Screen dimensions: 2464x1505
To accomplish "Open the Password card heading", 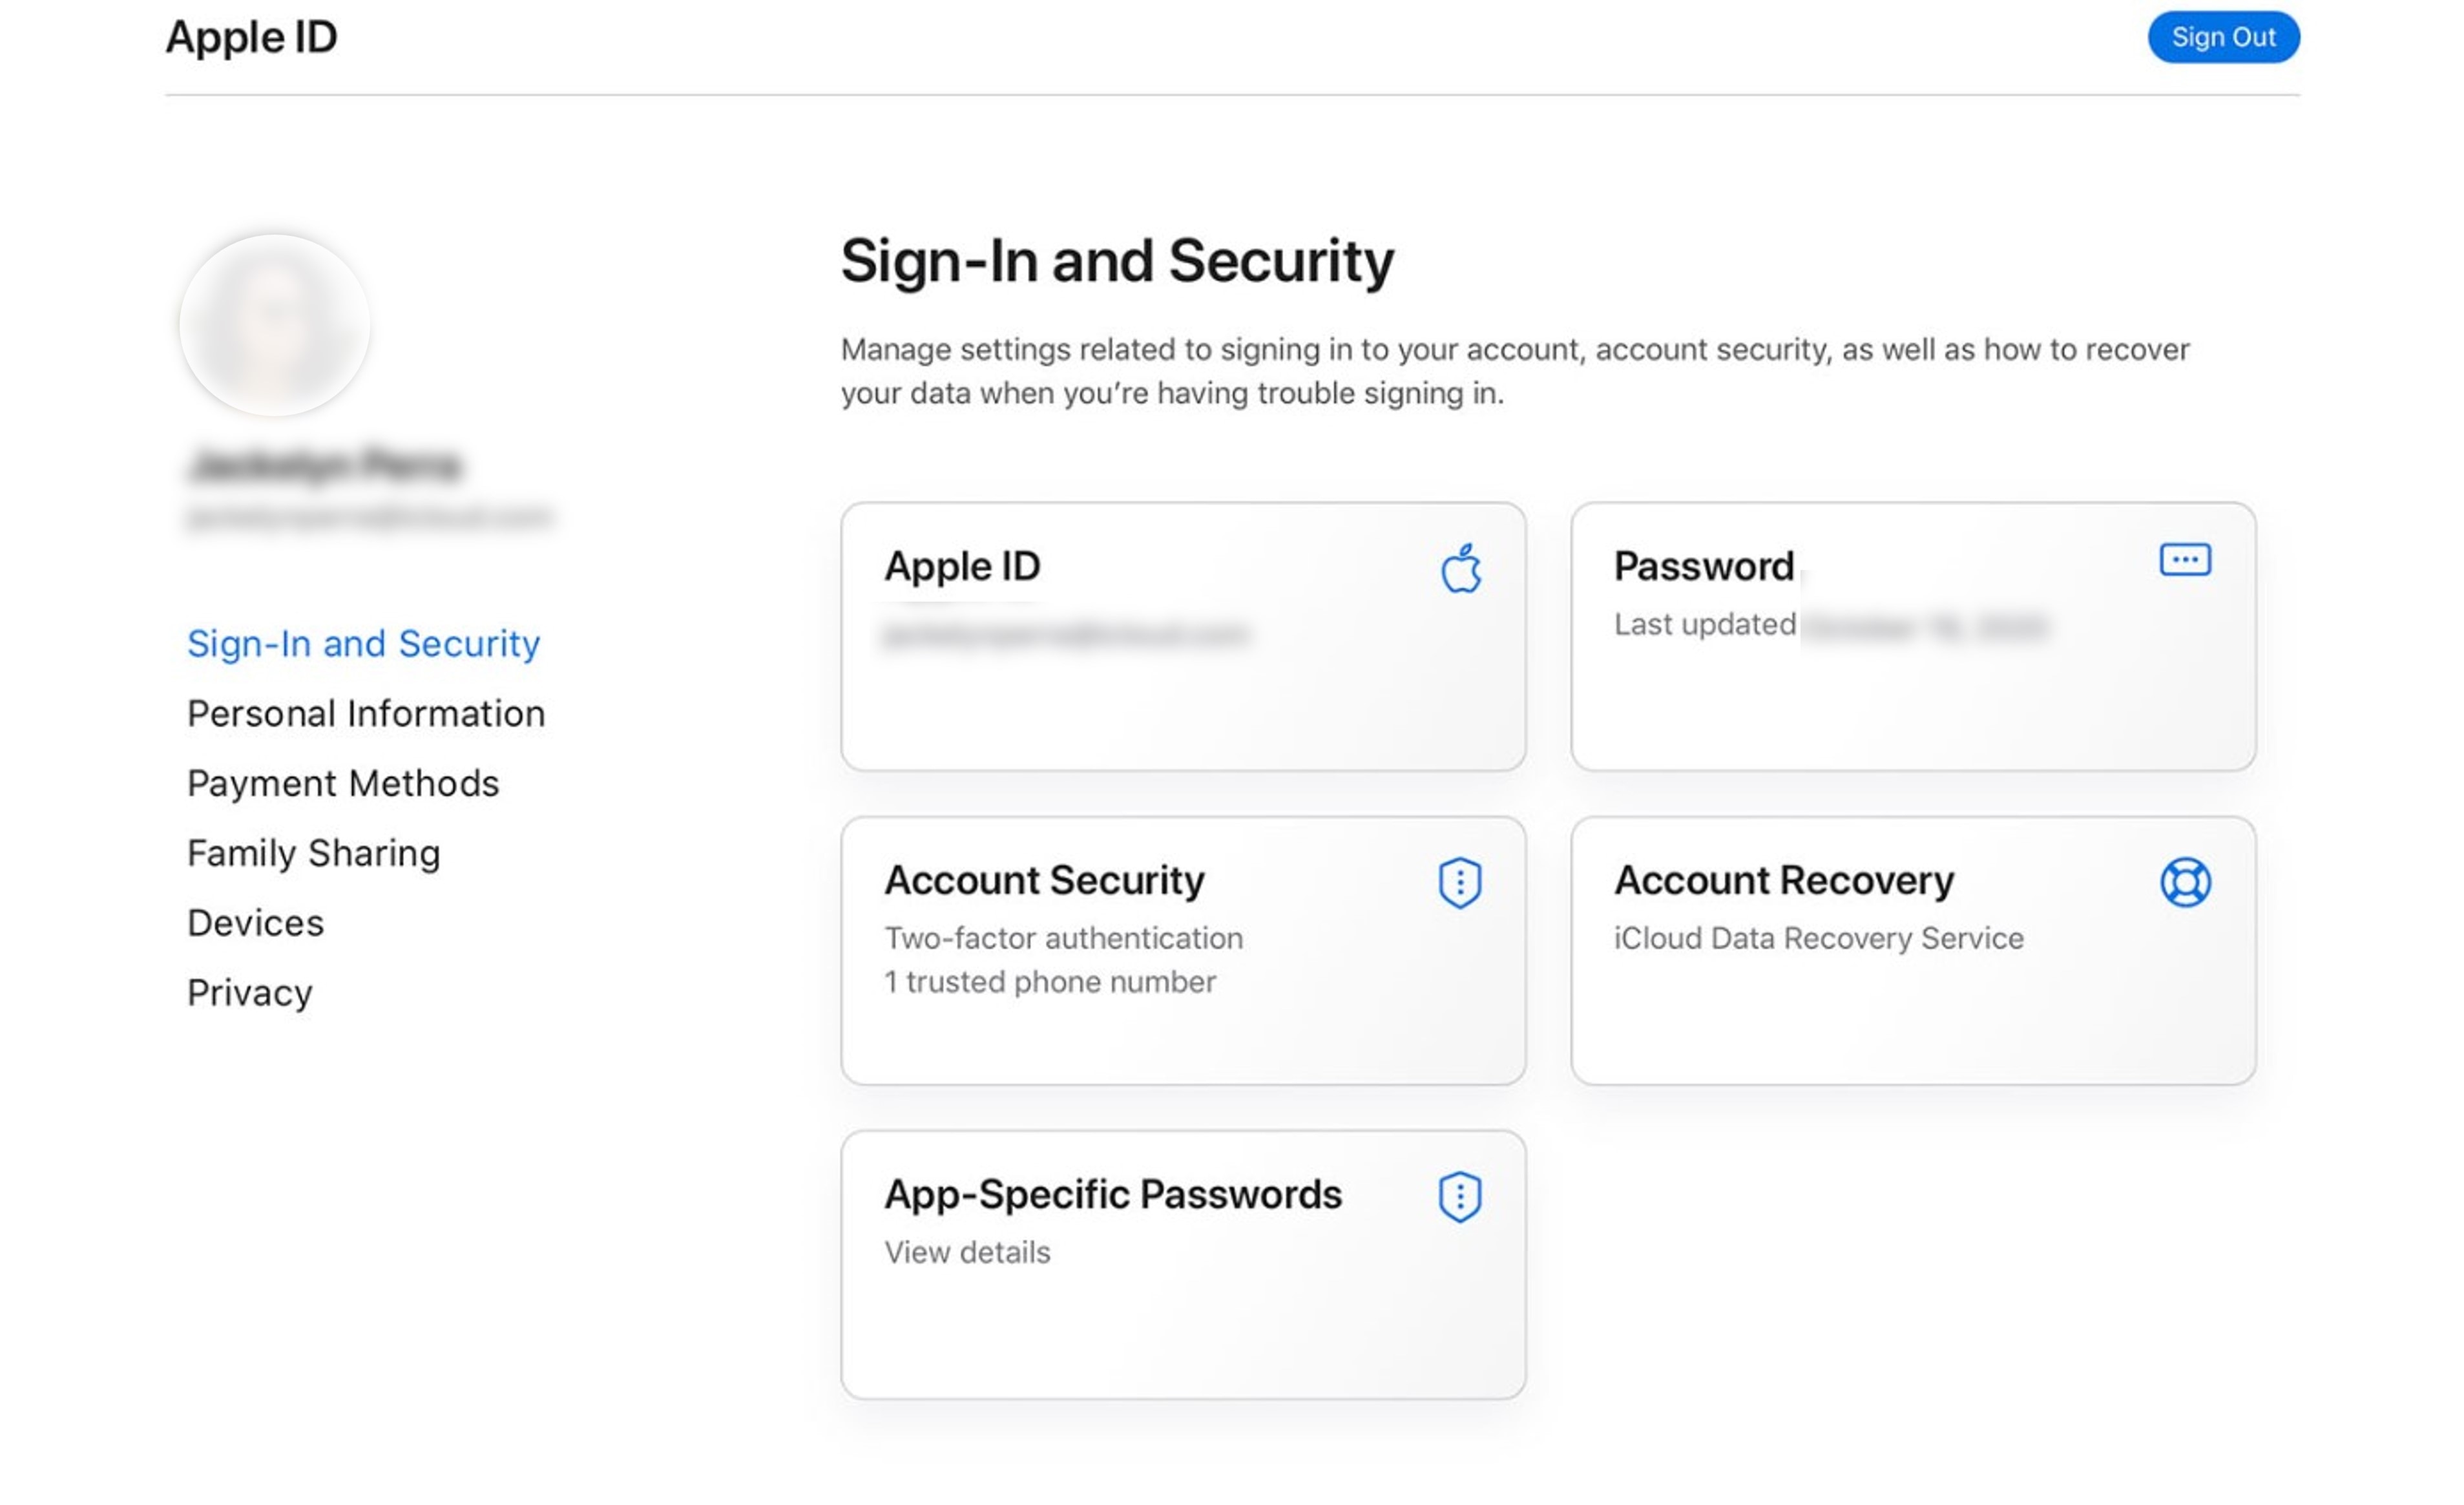I will pos(1704,566).
